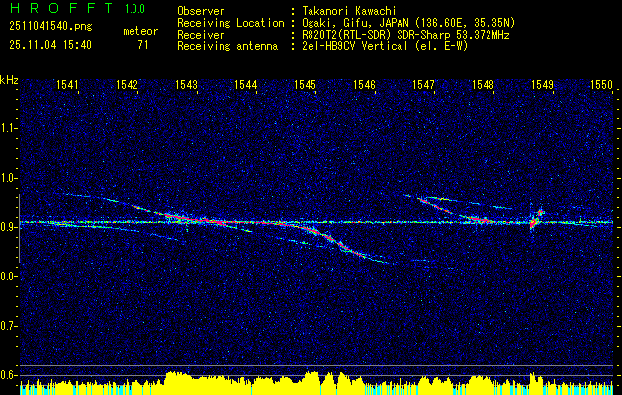Viewport: 622px width, 395px height.
Task: Click the 1543 time marker
Action: click(187, 84)
